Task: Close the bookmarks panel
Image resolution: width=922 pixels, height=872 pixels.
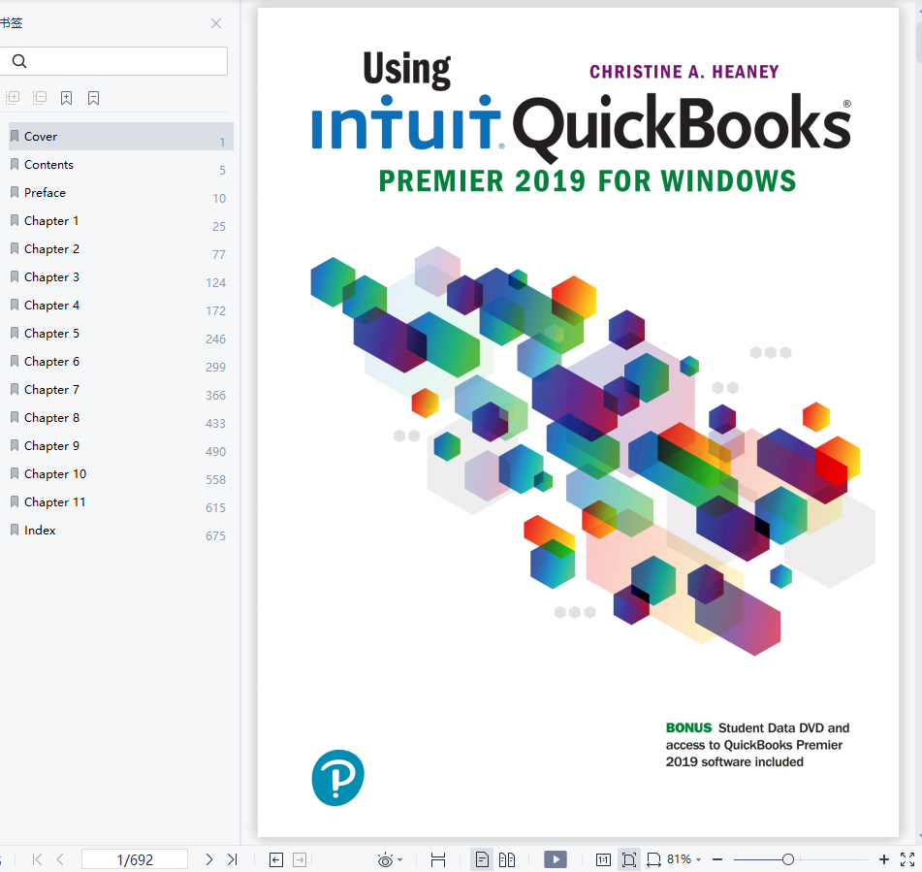Action: tap(216, 23)
